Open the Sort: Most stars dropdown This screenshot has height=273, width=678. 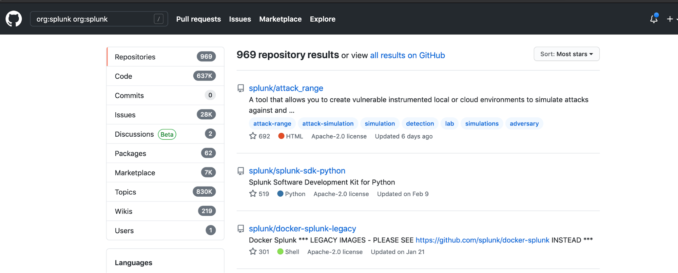tap(566, 54)
